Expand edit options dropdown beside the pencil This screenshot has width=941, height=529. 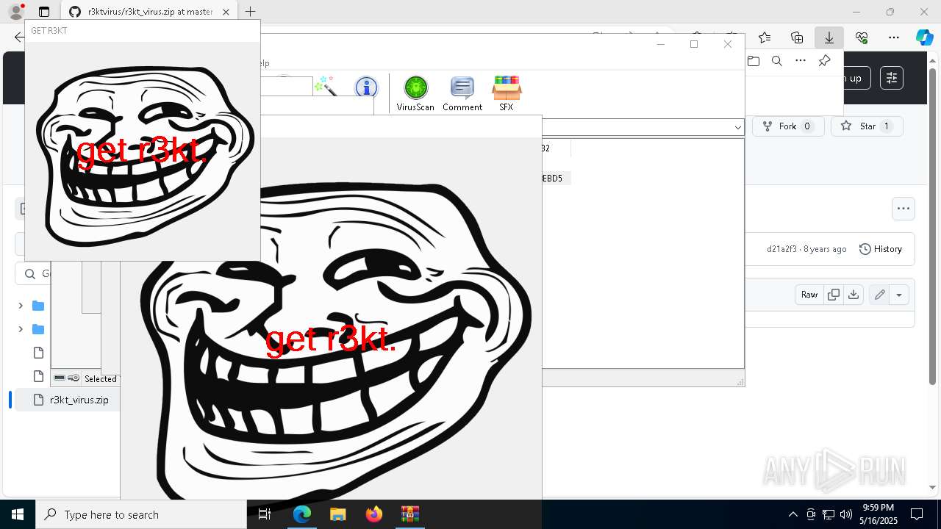(899, 295)
